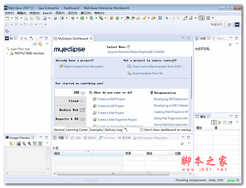
Task: Click the Problems panel horizontal scrollbar
Action: [113, 173]
